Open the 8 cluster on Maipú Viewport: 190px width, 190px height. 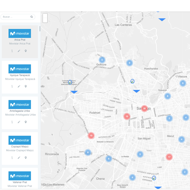tap(88, 153)
